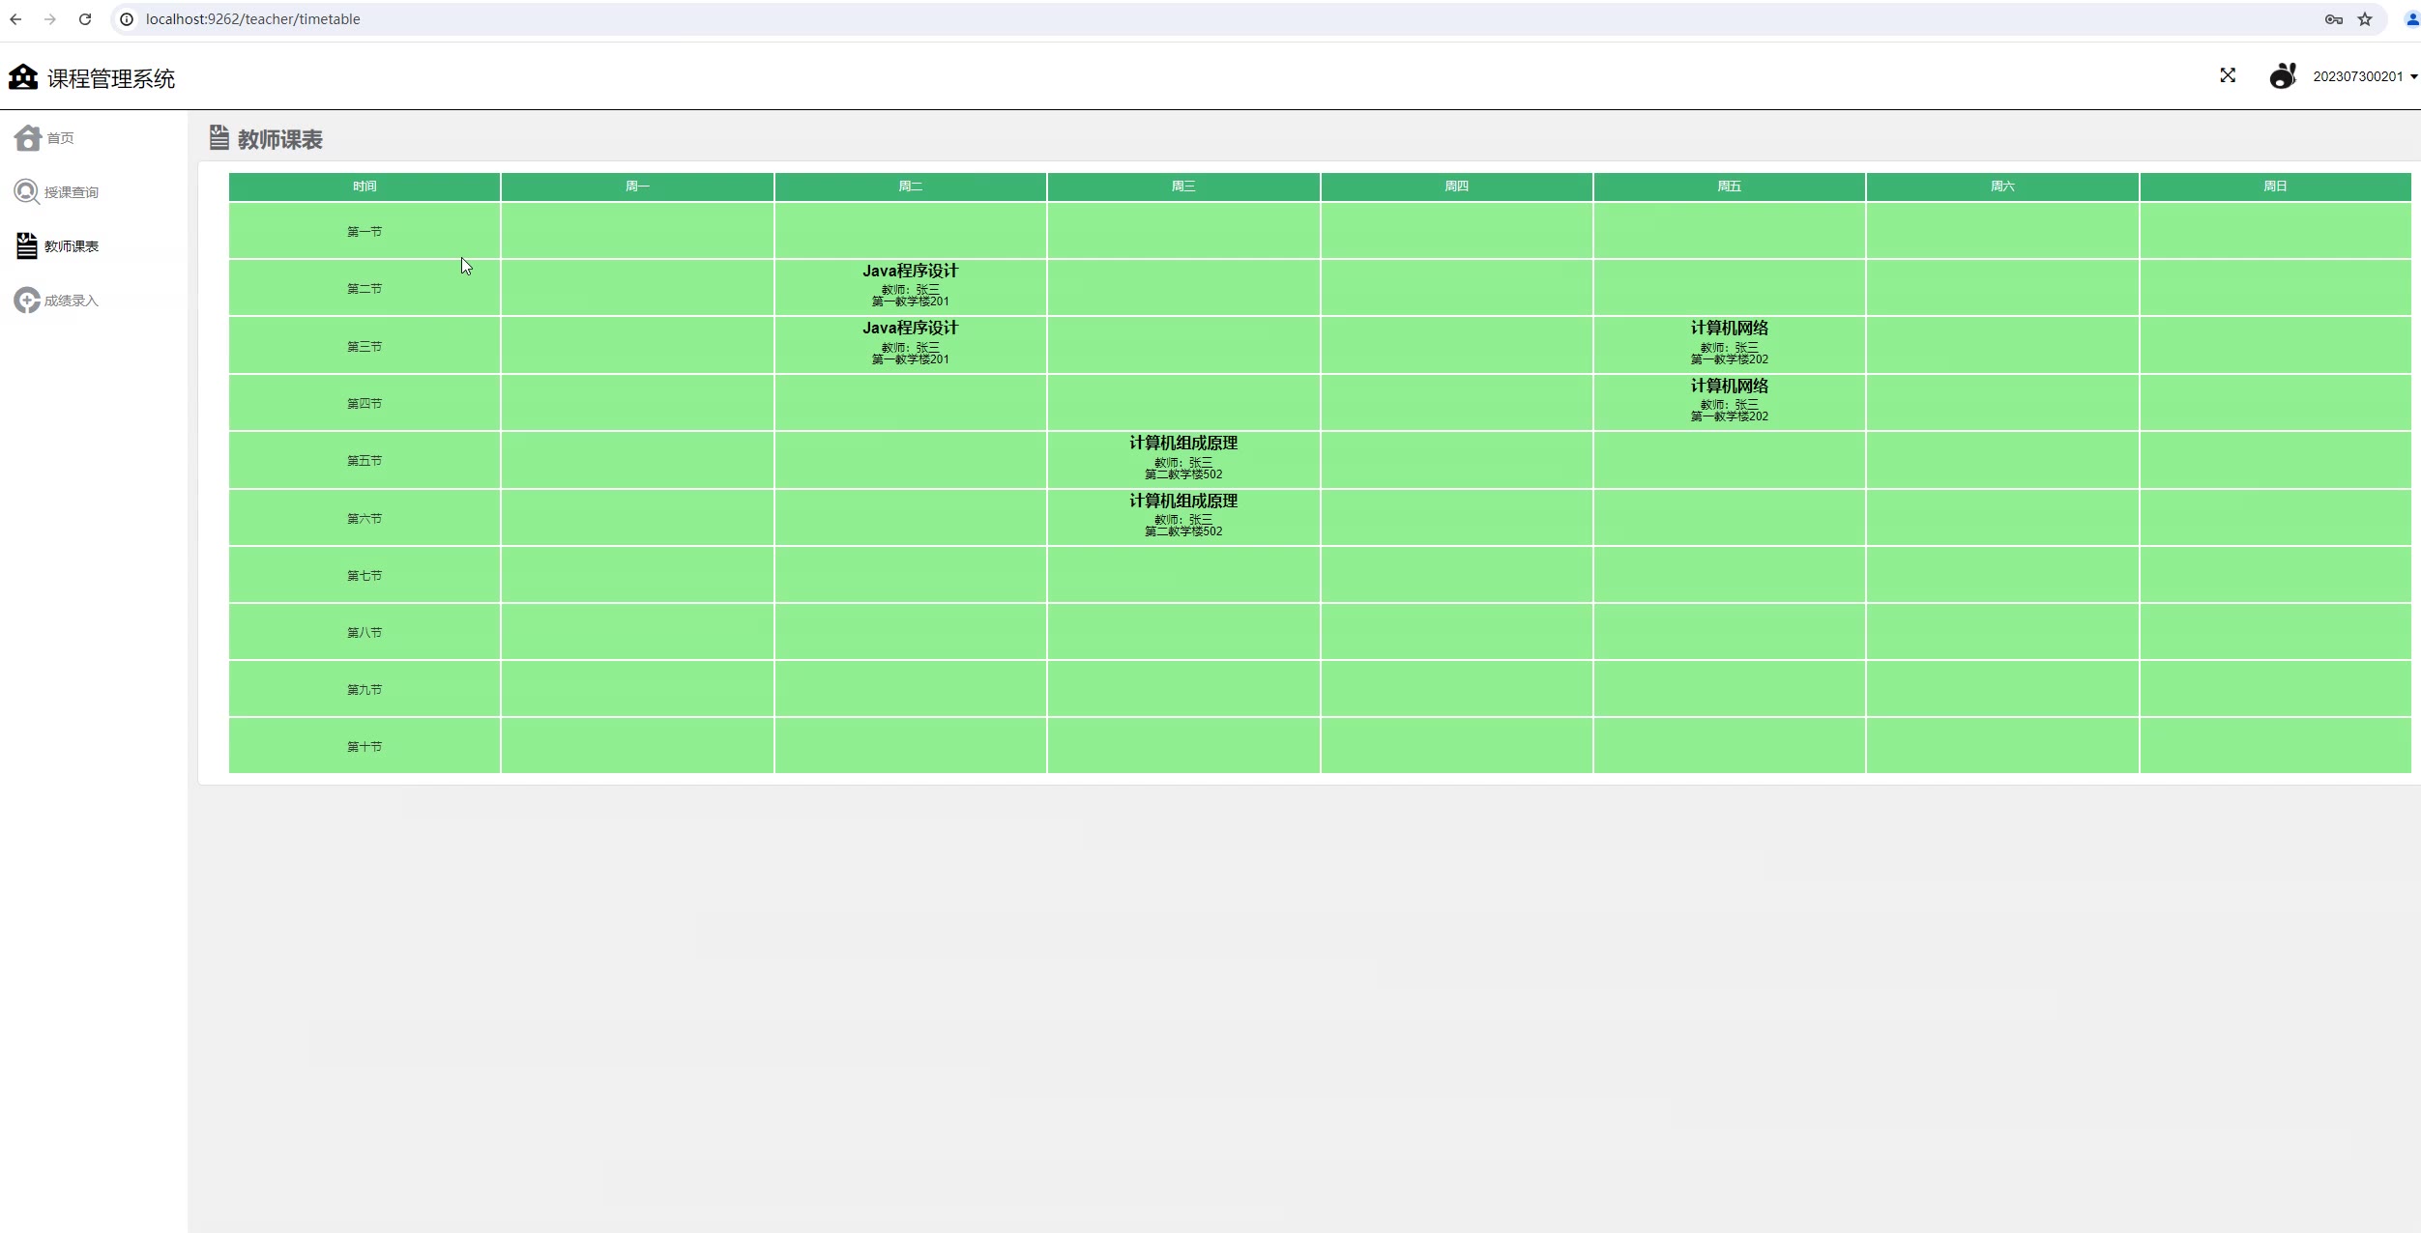Click the 周日 column header
This screenshot has height=1233, width=2421.
click(2275, 186)
